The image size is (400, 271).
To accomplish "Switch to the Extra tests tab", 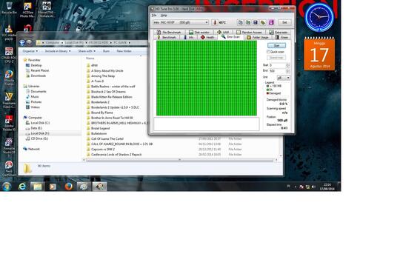I will click(279, 32).
